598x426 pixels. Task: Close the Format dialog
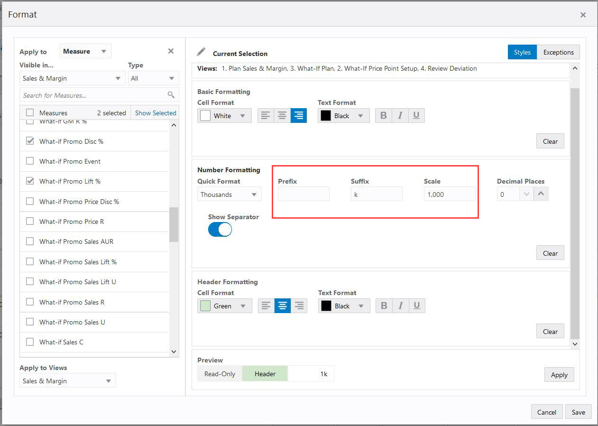(x=583, y=15)
